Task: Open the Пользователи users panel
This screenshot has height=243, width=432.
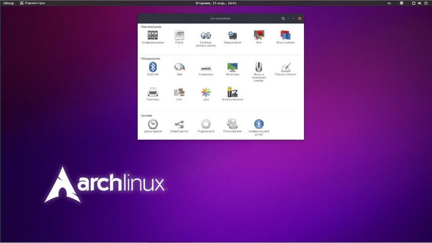Action: point(232,126)
